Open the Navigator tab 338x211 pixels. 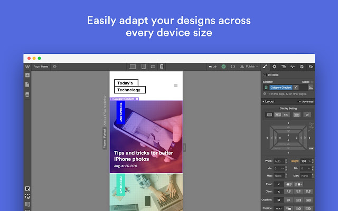click(x=284, y=67)
